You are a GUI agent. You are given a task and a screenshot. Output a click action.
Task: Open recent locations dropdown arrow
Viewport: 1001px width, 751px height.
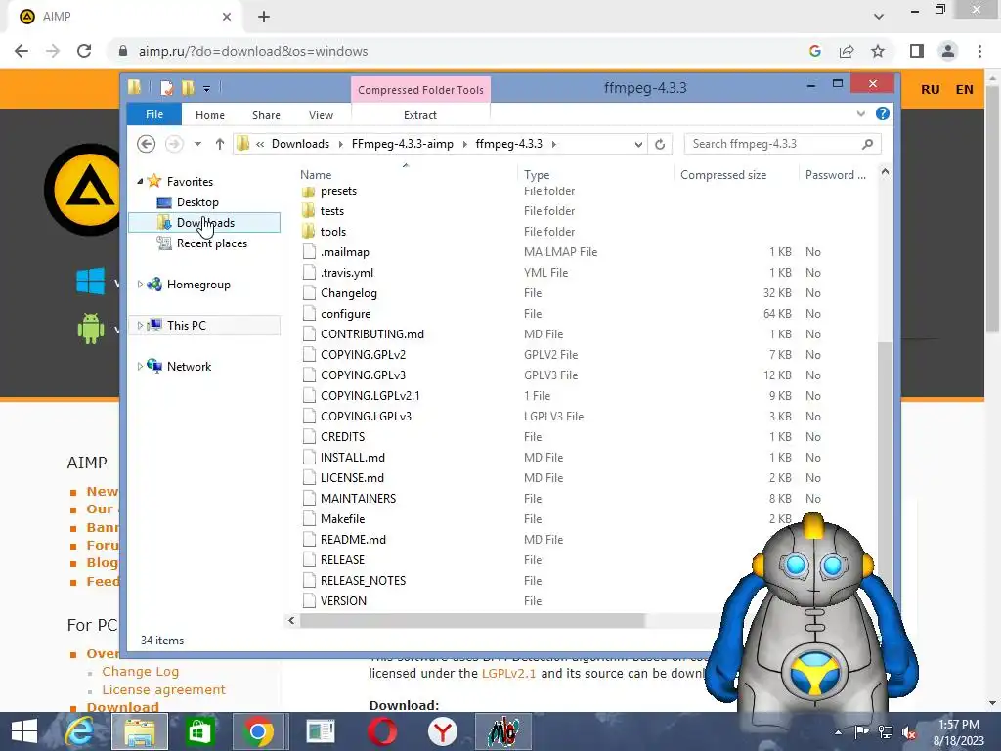pos(197,144)
